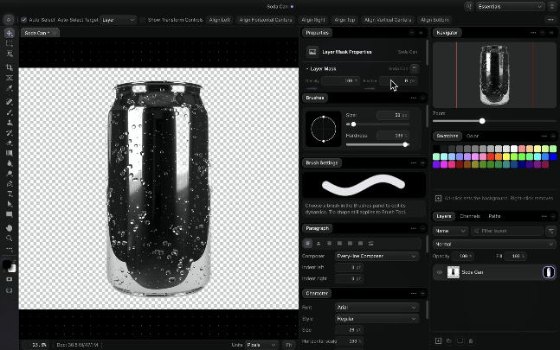Toggle the Auto-Select checkbox
560x350 pixels.
[x=23, y=20]
